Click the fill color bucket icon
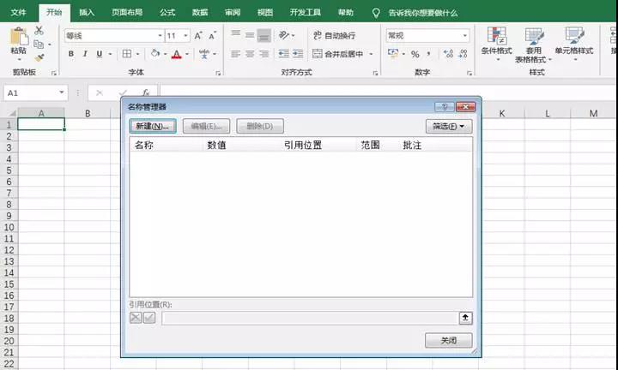Viewport: 618px width, 370px height. tap(155, 53)
